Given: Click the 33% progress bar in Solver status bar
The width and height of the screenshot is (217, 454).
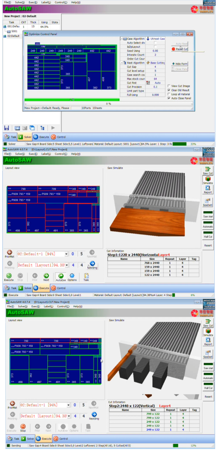Looking at the screenshot, I should click(x=179, y=144).
